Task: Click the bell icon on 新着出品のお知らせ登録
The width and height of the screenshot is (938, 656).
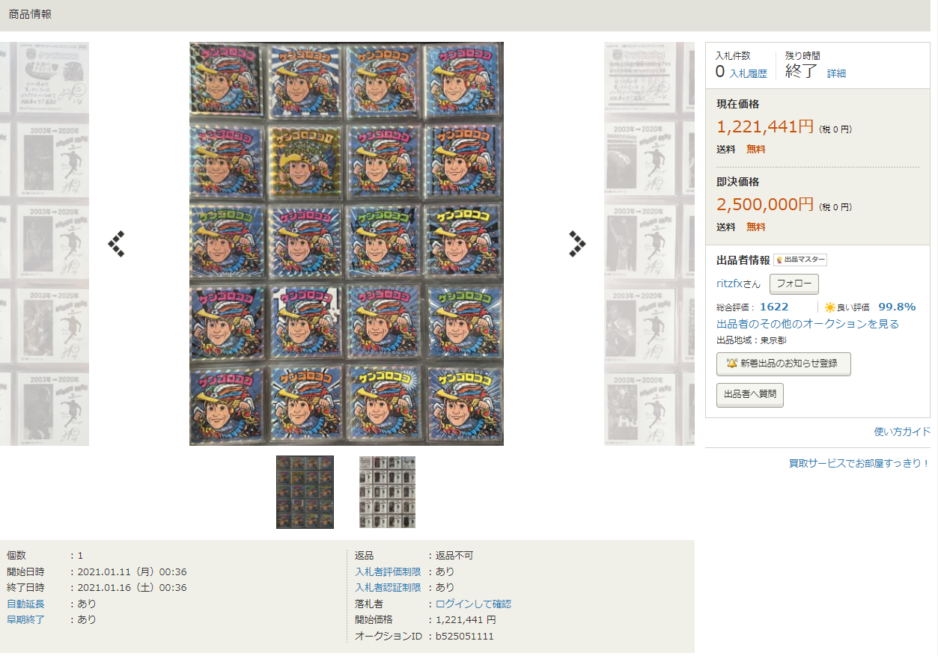Action: click(x=732, y=364)
